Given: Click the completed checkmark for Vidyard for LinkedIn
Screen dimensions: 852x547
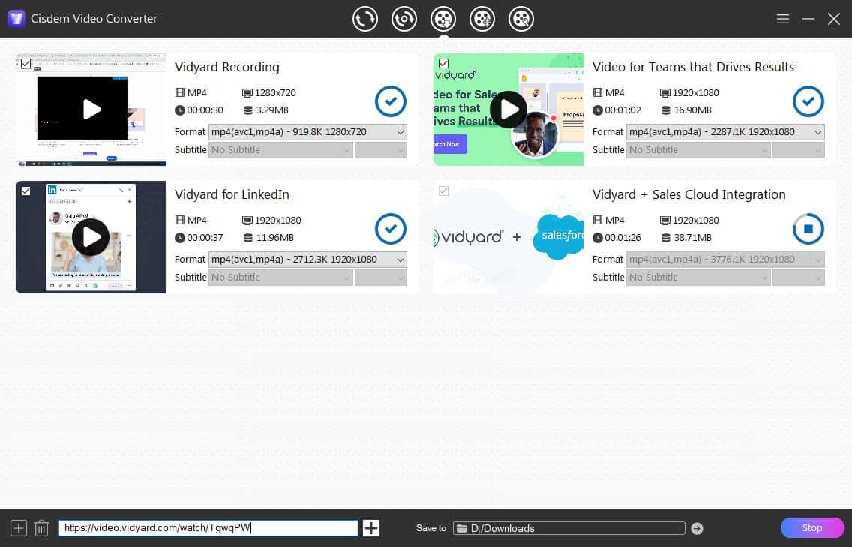Looking at the screenshot, I should coord(390,229).
